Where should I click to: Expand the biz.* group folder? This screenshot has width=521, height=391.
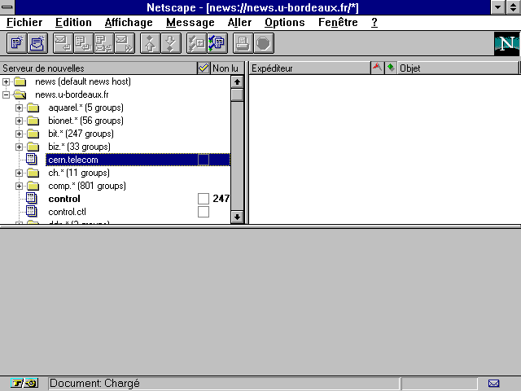pos(19,147)
